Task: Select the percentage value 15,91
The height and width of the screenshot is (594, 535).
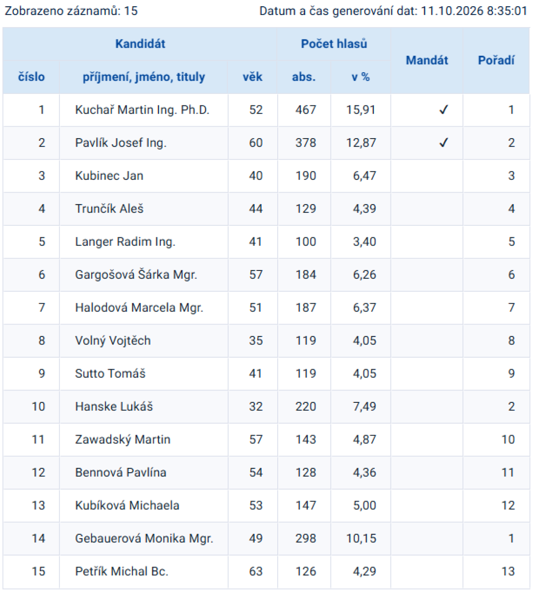Action: pos(361,110)
